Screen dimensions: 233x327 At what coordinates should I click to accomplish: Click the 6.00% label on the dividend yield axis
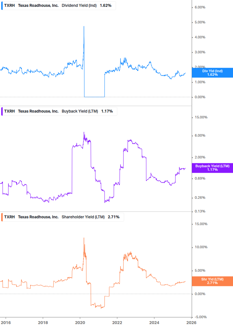pyautogui.click(x=200, y=7)
